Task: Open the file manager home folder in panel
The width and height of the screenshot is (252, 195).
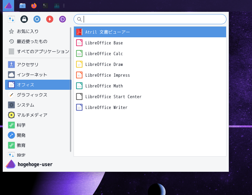Action: click(x=23, y=6)
